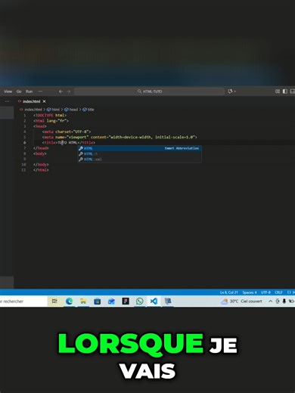Viewport: 295px width, 393px height.
Task: Open the View menu
Action: tap(8, 91)
